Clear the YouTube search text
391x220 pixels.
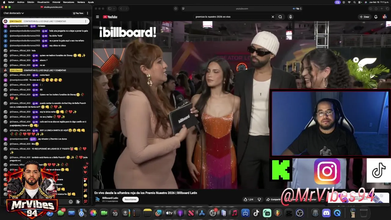point(273,17)
